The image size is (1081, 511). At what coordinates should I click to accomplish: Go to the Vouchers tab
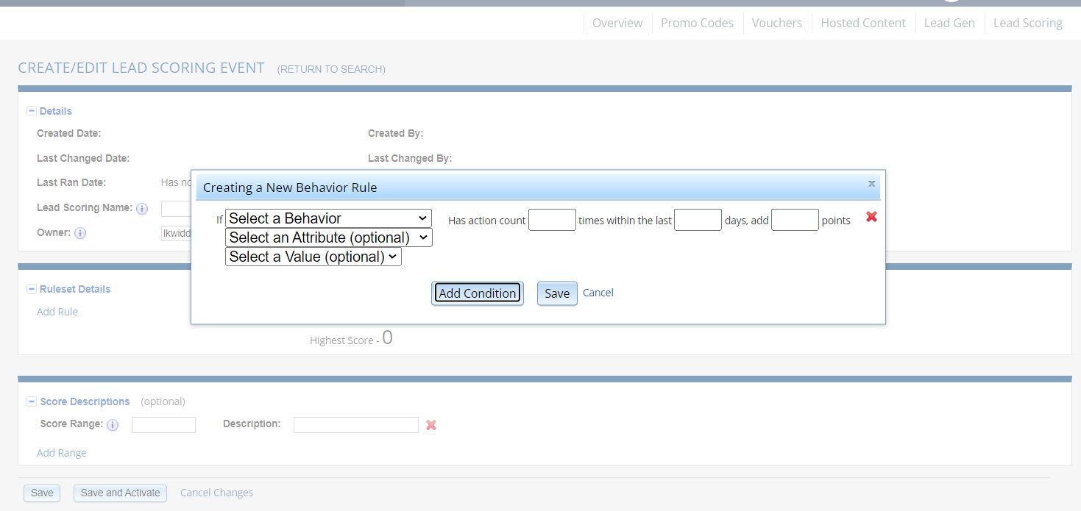tap(776, 23)
